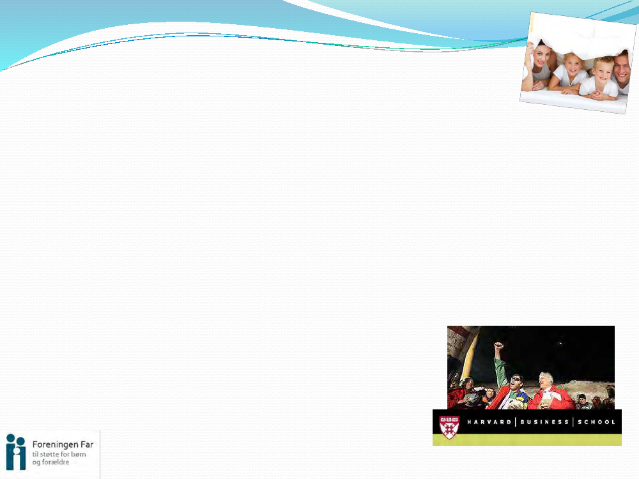Click the word 'SCHOOL' in banner
Screen dimensions: 639x479
tap(596, 422)
